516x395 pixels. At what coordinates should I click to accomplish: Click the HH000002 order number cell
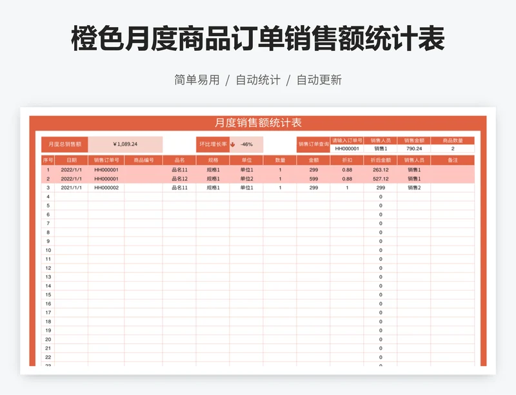point(106,188)
